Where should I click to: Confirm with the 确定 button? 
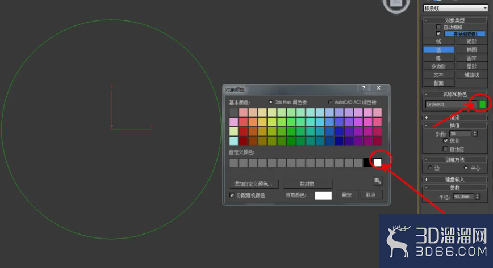(346, 195)
